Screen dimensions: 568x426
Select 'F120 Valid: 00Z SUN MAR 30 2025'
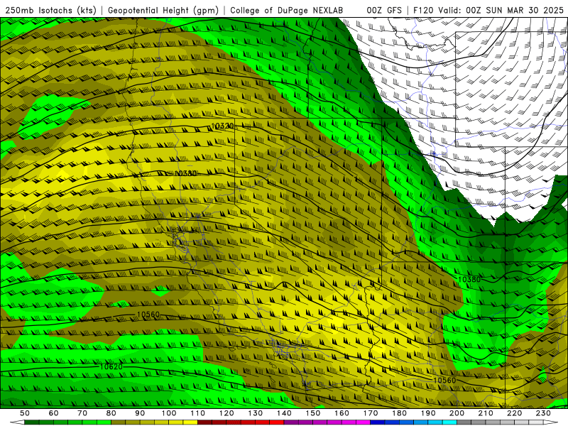(x=488, y=10)
